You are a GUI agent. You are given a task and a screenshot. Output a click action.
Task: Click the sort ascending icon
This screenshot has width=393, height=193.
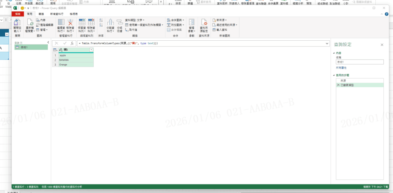[101, 20]
